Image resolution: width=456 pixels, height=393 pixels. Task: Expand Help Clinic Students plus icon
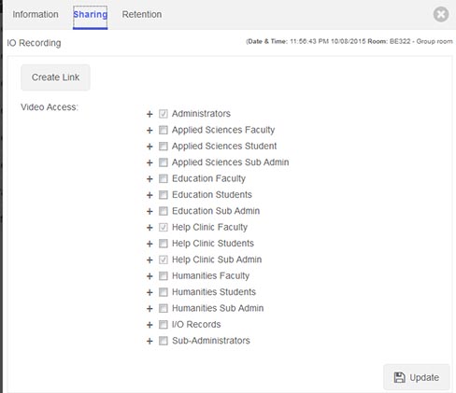(150, 244)
